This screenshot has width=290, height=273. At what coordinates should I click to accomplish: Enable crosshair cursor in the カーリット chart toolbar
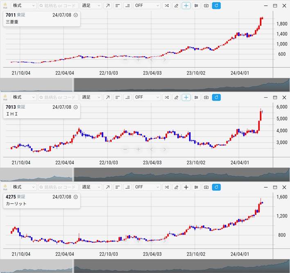(186, 187)
